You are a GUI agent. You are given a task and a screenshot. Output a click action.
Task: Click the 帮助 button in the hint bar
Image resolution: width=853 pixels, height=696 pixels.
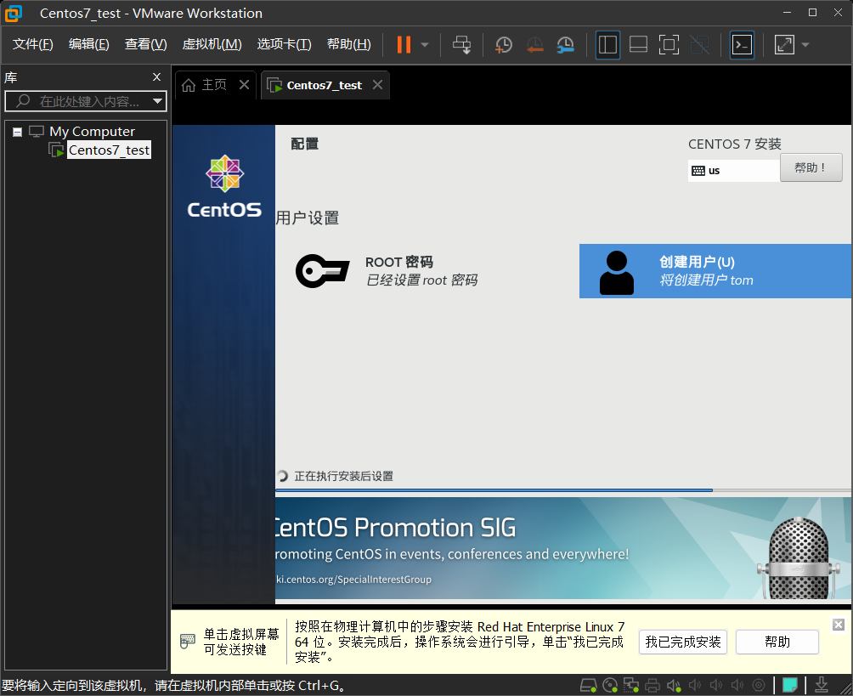(x=777, y=642)
